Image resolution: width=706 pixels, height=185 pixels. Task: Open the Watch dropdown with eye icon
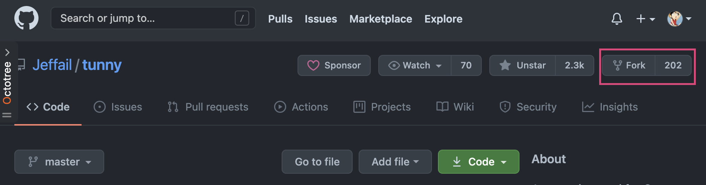click(415, 65)
